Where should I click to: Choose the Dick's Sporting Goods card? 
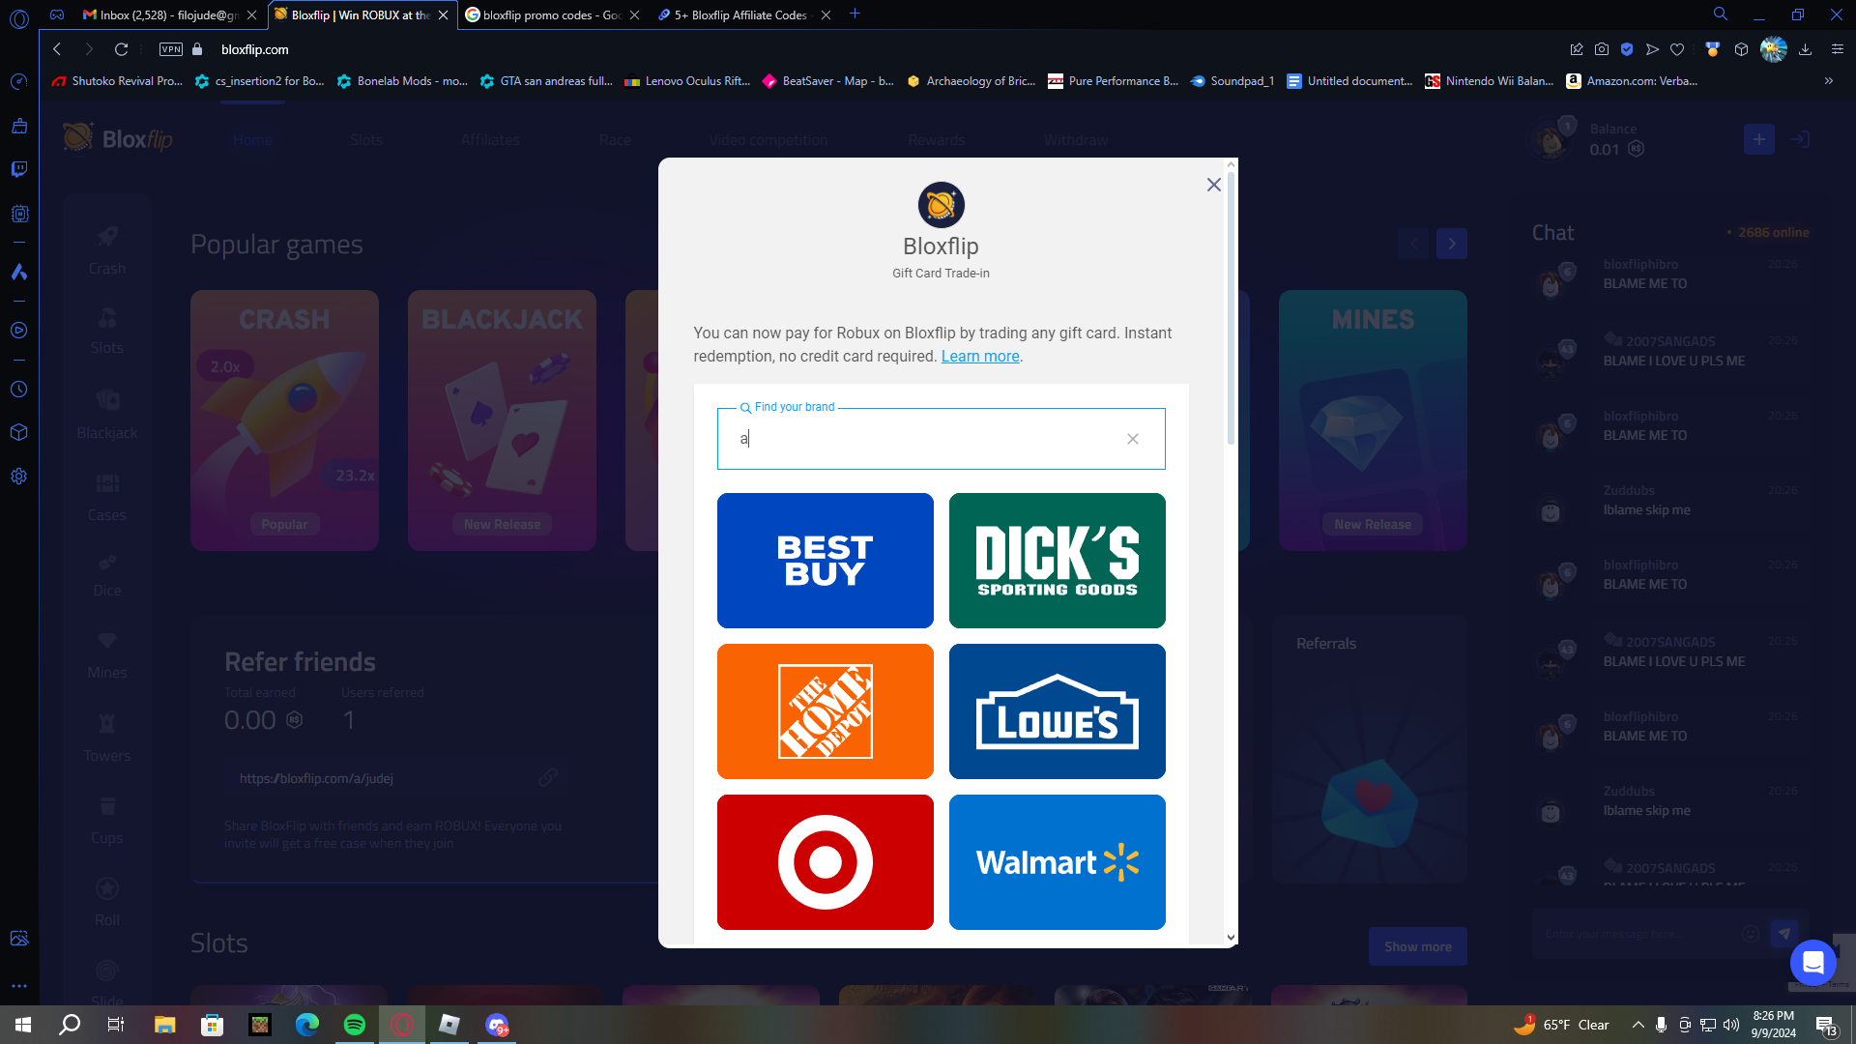pos(1057,561)
